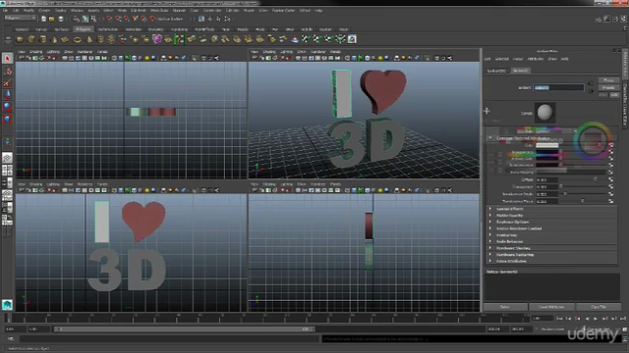
Task: Expand Special Effects section
Action: tap(489, 209)
